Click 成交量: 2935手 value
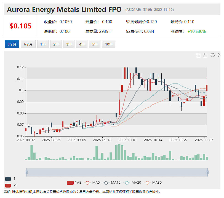The height and width of the screenshot is (198, 224). [x=99, y=31]
